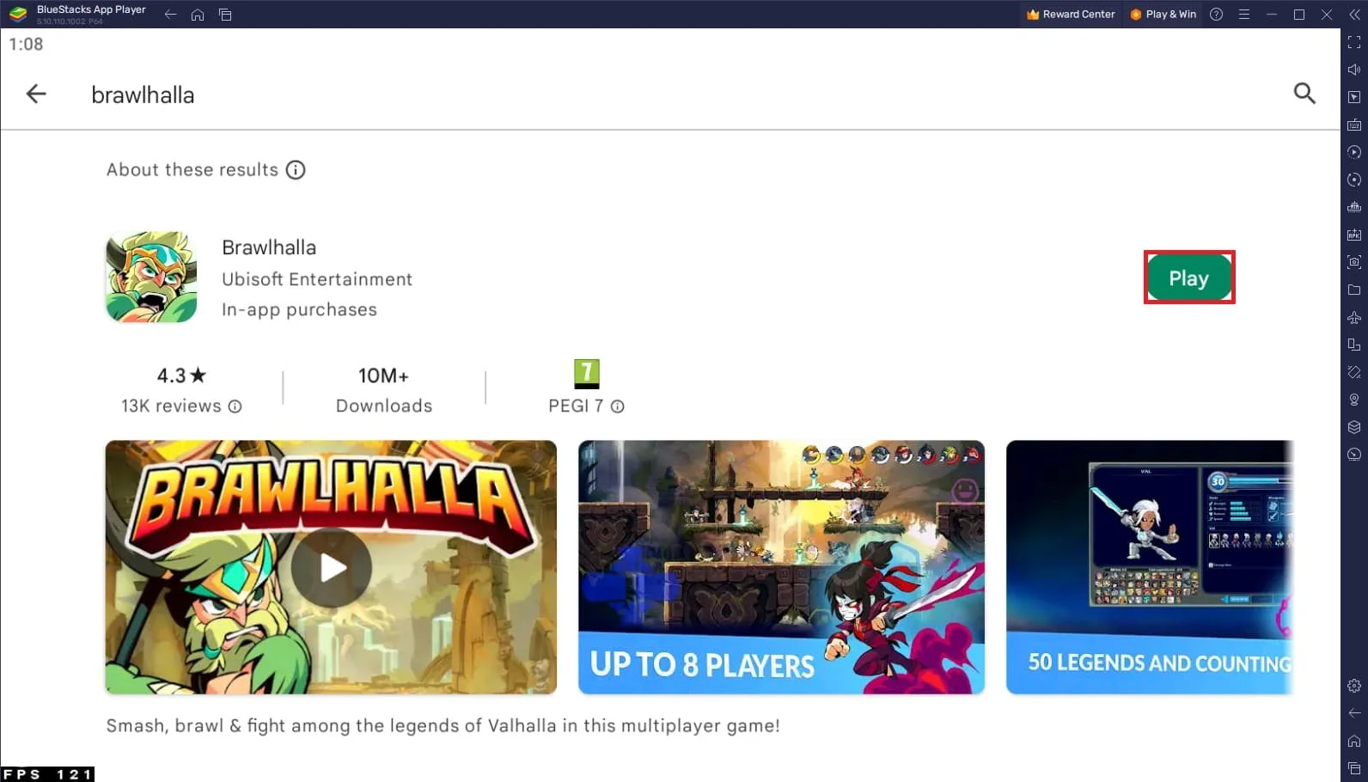
Task: Open the Brawlhalla app icon
Action: click(x=151, y=277)
